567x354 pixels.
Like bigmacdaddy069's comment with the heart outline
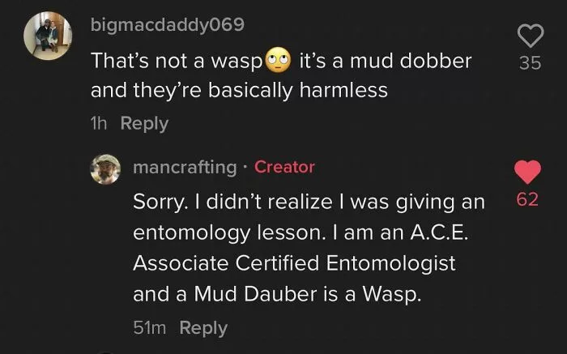pyautogui.click(x=531, y=36)
